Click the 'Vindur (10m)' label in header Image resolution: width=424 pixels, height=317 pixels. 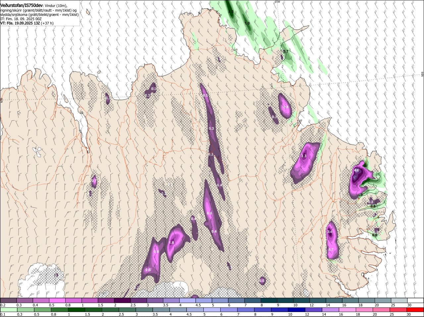[56, 6]
